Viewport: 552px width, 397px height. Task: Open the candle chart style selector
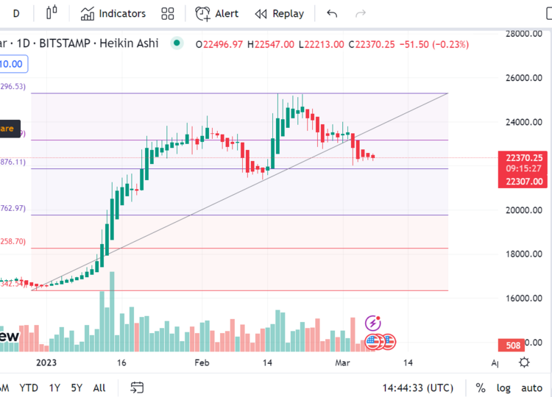pyautogui.click(x=51, y=13)
